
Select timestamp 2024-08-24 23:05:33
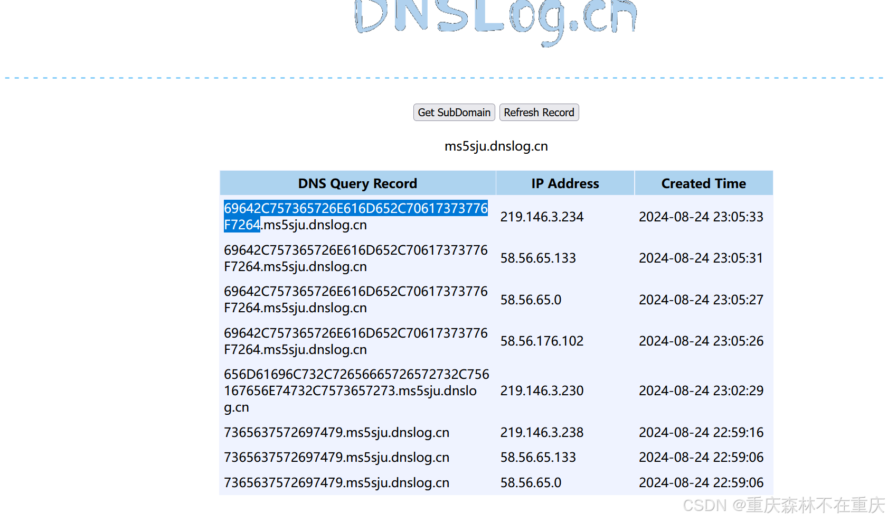701,217
